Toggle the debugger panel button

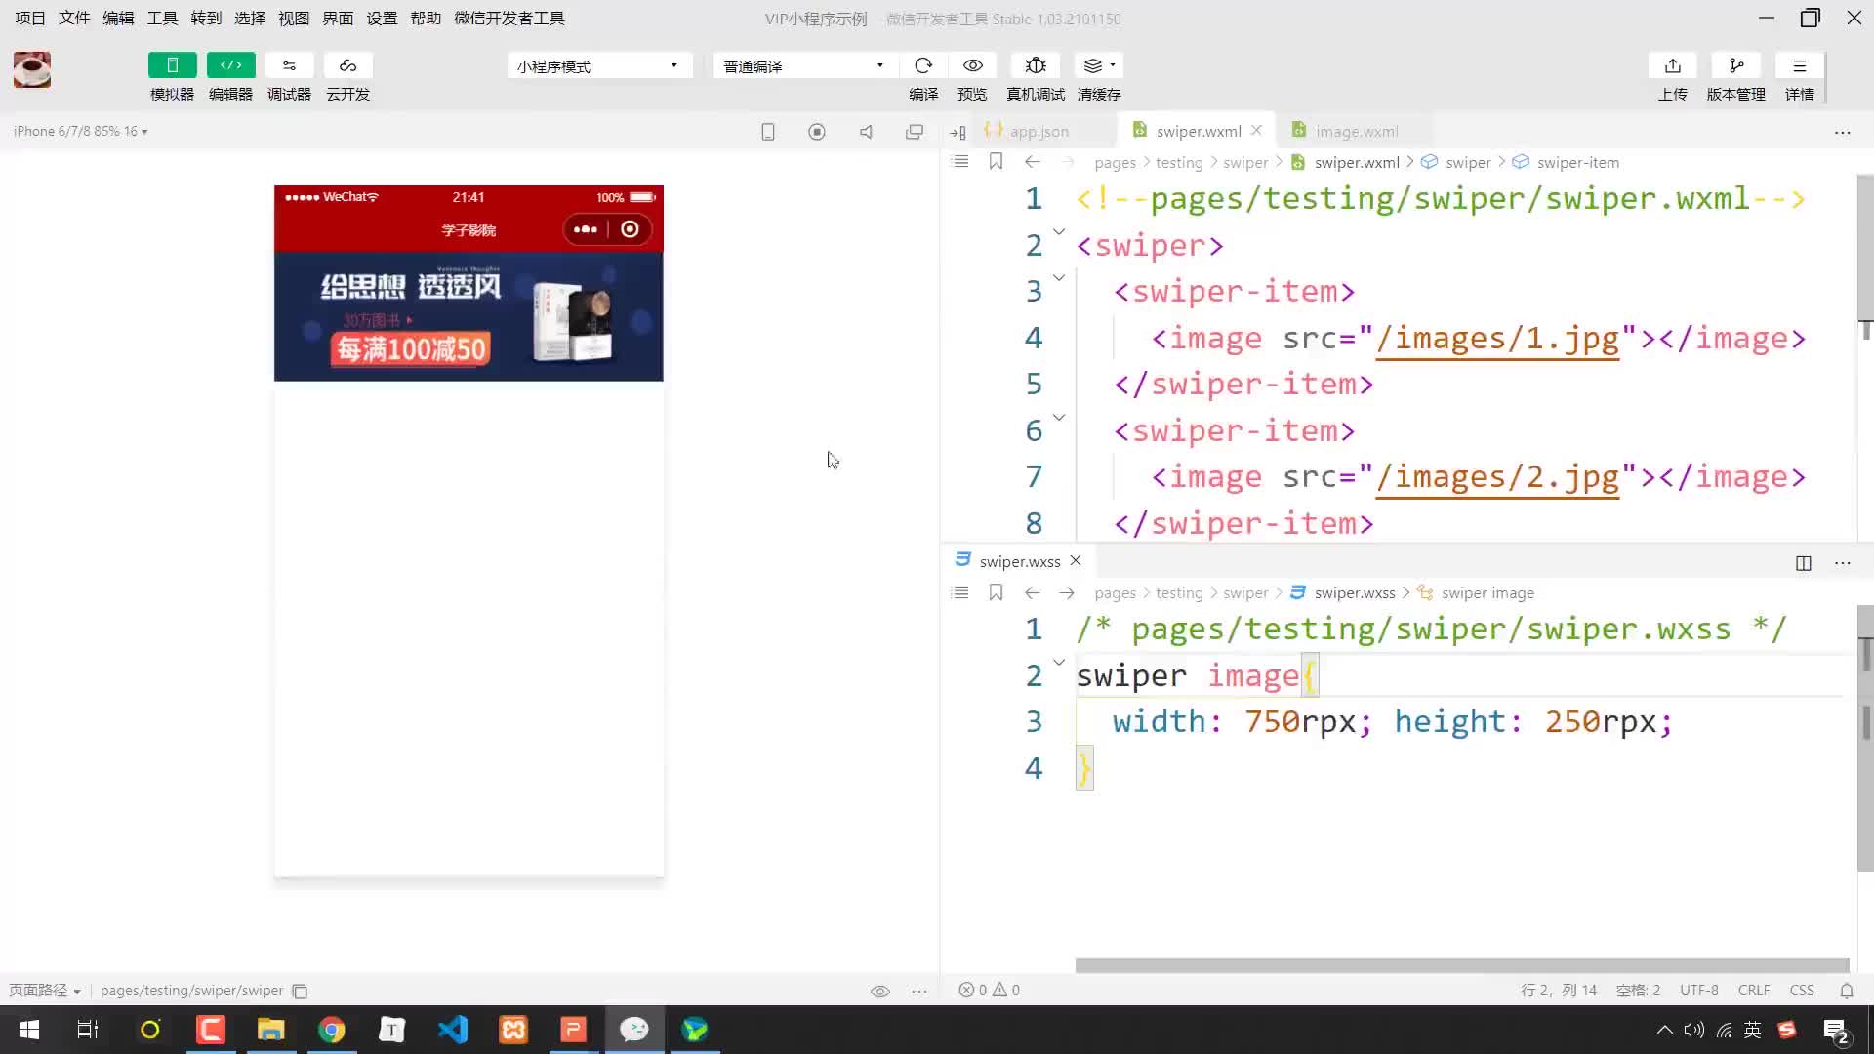pos(289,65)
